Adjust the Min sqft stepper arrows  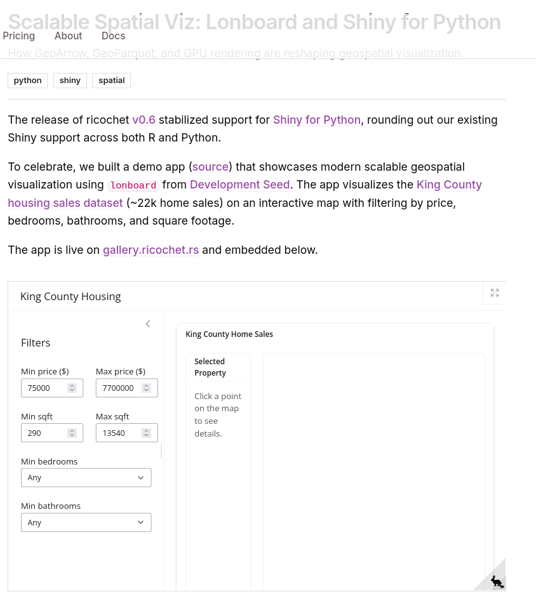72,433
